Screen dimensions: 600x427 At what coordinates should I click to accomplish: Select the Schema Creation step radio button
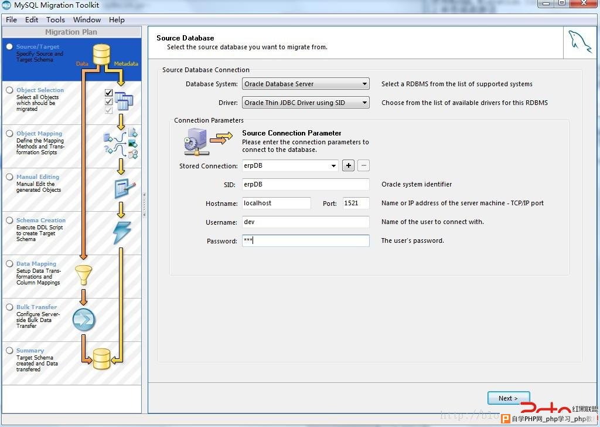[x=9, y=220]
